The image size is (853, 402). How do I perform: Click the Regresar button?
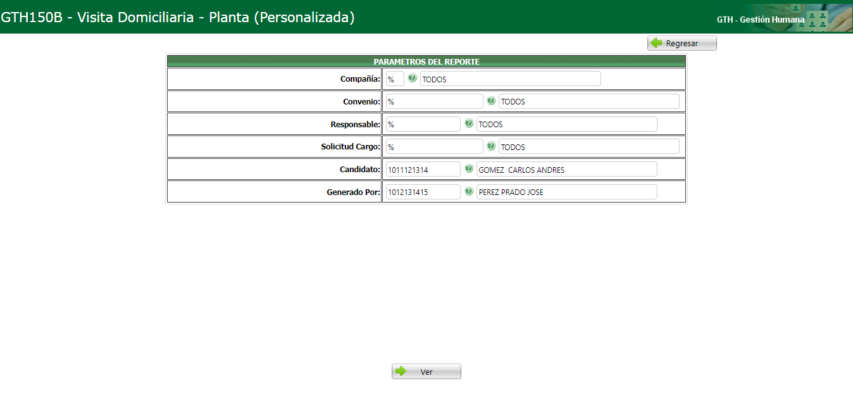click(682, 43)
